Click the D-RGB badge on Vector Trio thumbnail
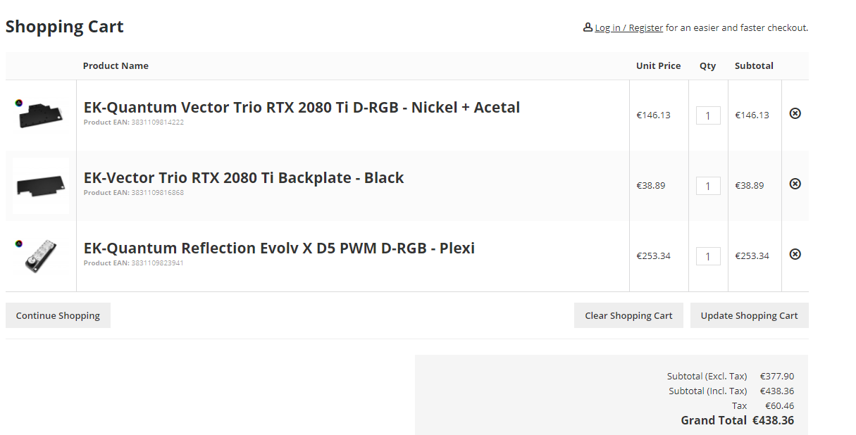This screenshot has height=435, width=856. click(19, 103)
